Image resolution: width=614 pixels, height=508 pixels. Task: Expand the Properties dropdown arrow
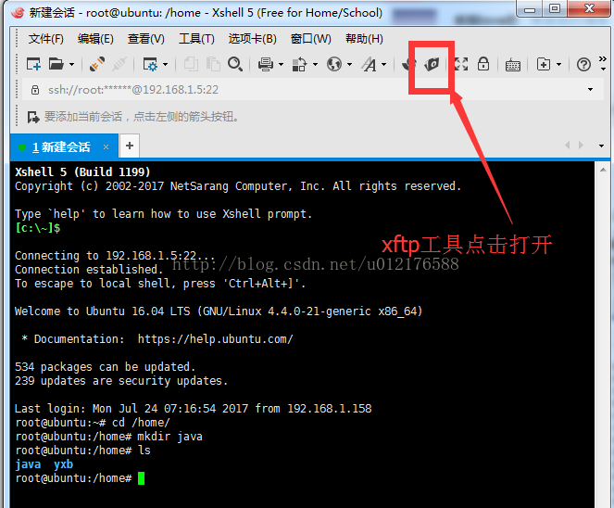coord(165,64)
